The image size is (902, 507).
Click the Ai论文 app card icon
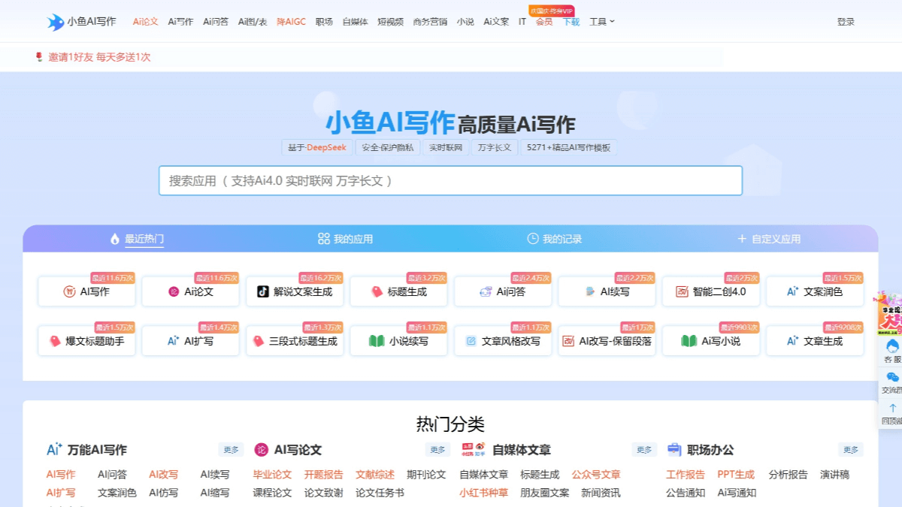174,291
